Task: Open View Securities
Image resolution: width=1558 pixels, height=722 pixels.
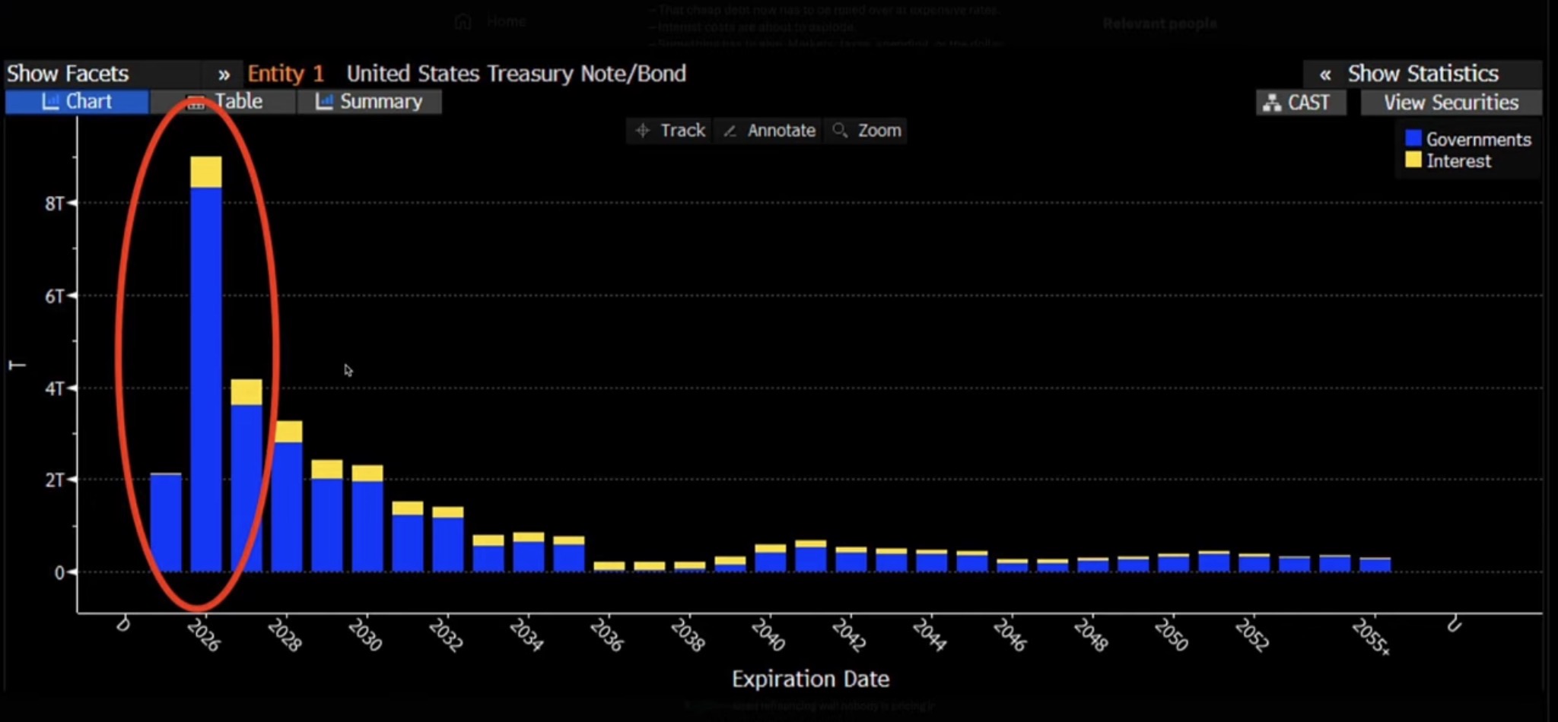Action: pyautogui.click(x=1450, y=103)
